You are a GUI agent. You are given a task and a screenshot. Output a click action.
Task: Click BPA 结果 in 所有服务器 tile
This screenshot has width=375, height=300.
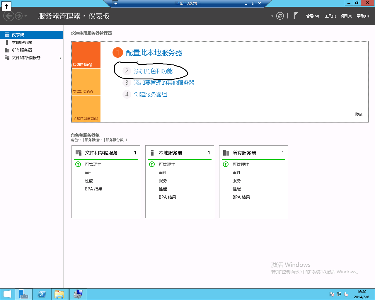(x=241, y=197)
